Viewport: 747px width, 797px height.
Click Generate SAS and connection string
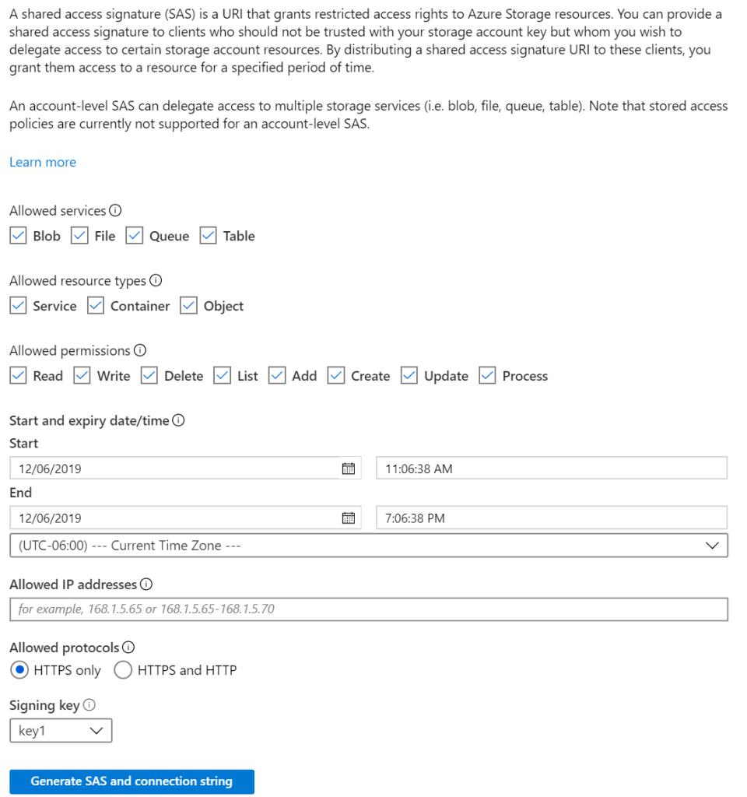(x=132, y=781)
